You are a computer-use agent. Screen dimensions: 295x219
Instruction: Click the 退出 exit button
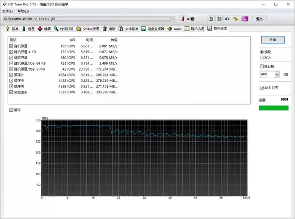pyautogui.click(x=259, y=19)
